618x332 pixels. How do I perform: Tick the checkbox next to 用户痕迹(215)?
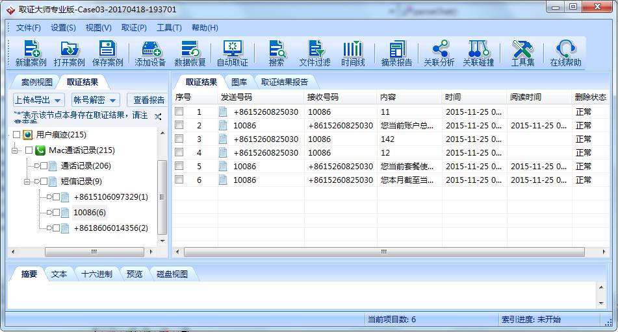17,135
